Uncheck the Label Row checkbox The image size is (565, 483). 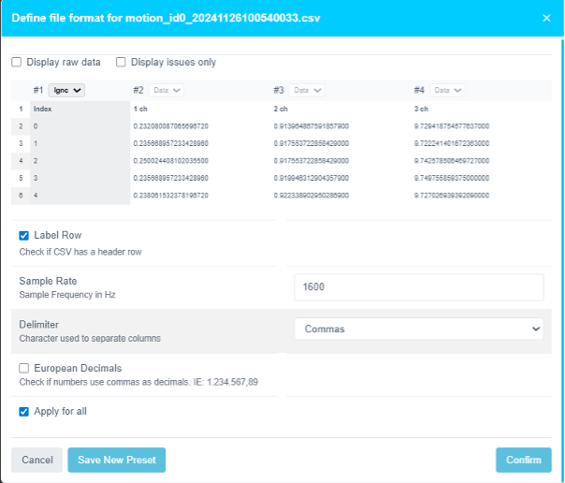click(24, 235)
